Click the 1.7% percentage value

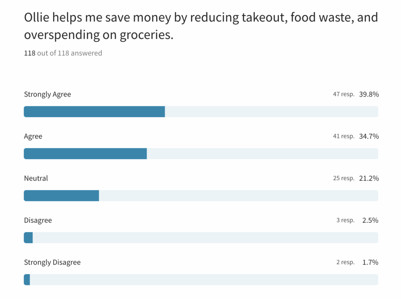pyautogui.click(x=370, y=262)
